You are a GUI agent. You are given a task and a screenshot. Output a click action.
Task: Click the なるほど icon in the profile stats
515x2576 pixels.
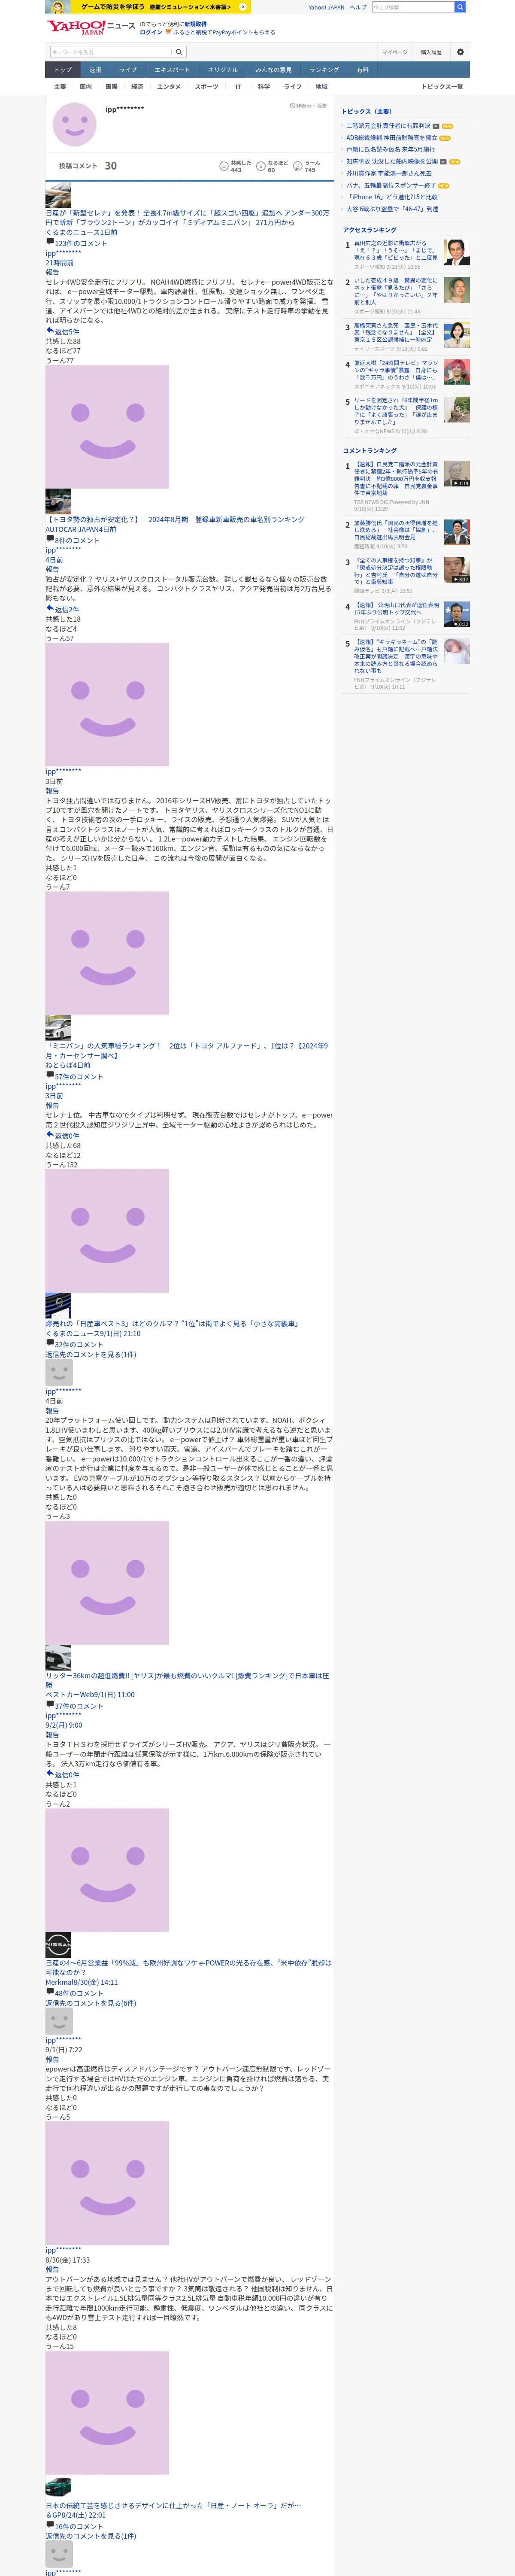click(x=261, y=166)
